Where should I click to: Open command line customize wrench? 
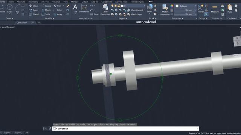(x=50, y=129)
